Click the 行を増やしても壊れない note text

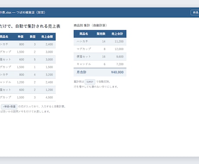[x=96, y=87]
